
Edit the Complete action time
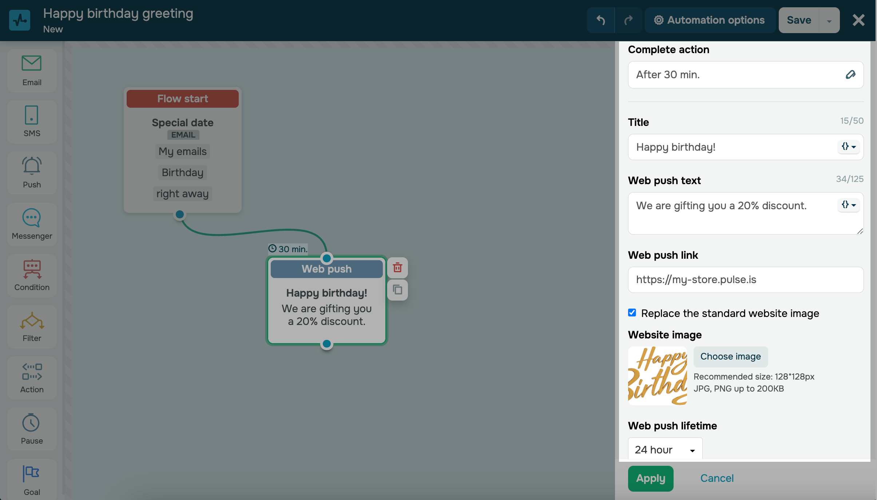click(x=850, y=75)
